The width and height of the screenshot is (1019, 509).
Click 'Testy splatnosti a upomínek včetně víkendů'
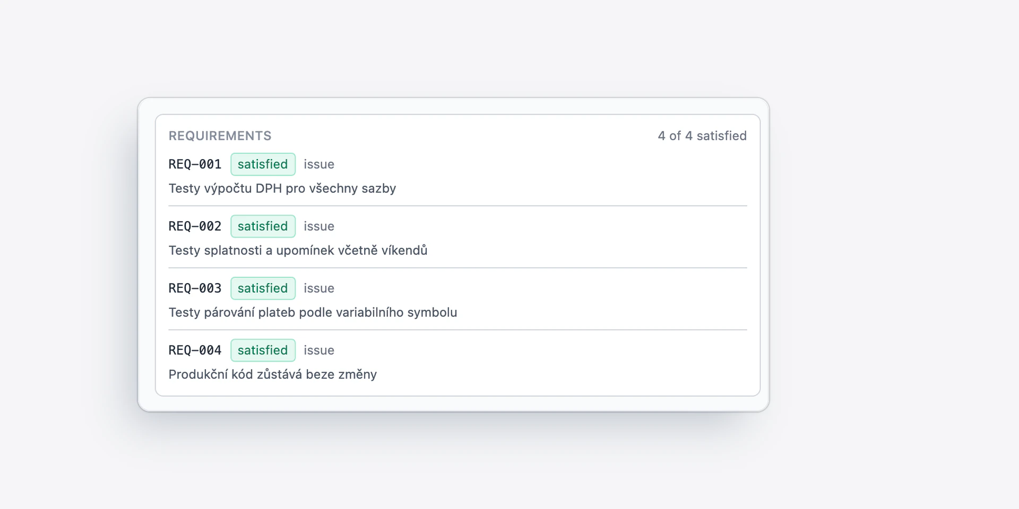click(298, 250)
